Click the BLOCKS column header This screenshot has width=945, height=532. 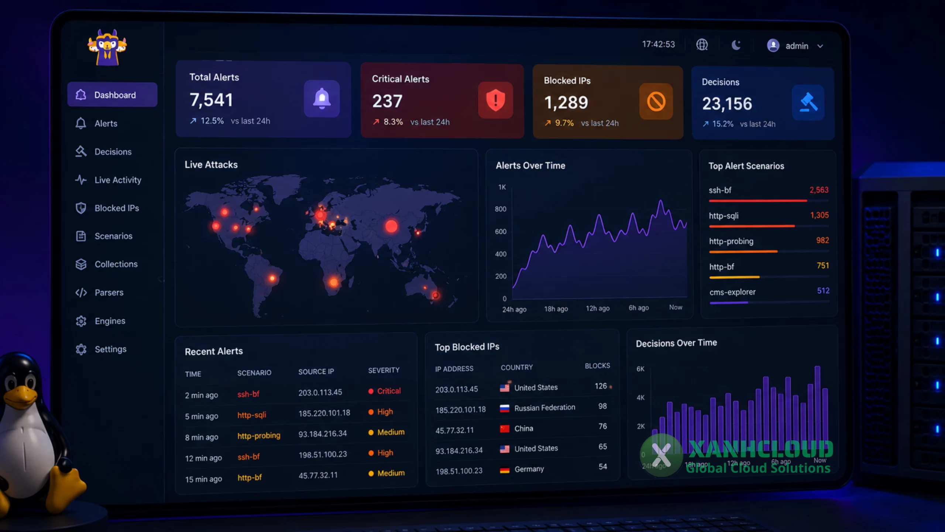(597, 366)
